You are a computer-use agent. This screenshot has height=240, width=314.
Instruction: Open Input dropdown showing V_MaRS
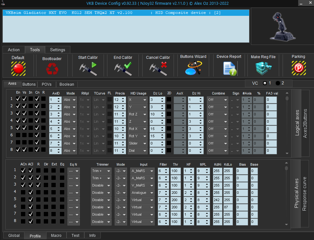tap(142, 185)
